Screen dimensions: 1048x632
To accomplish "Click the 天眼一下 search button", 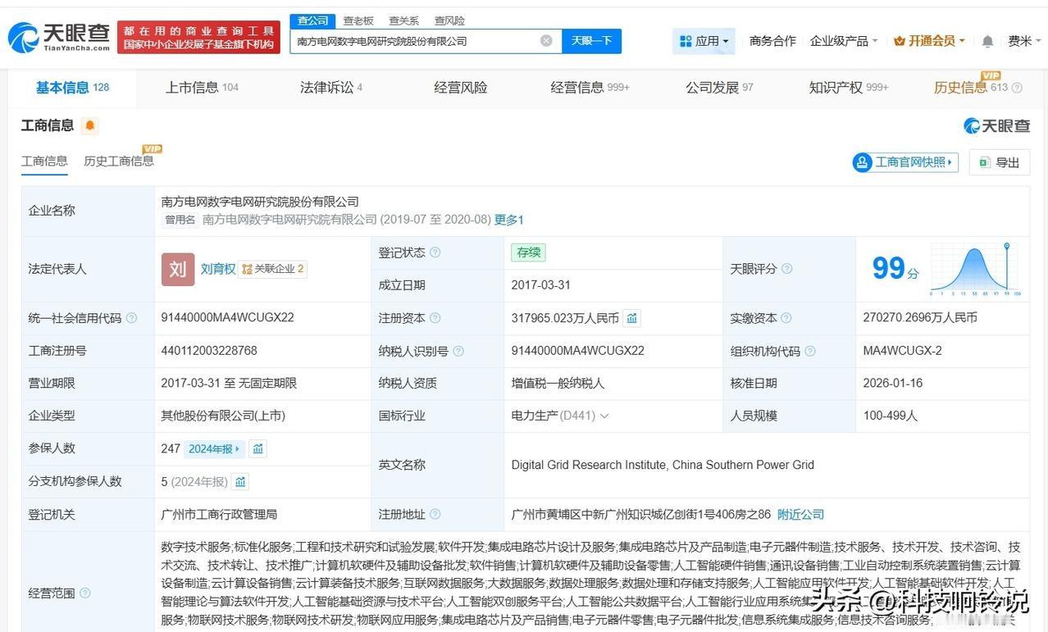I will 591,41.
